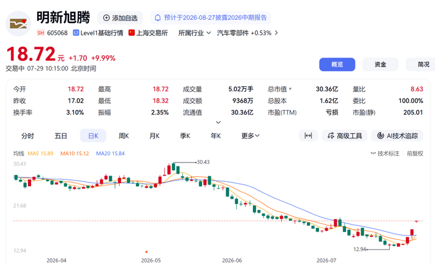Image resolution: width=435 pixels, height=265 pixels.
Task: Open 总市值 dropdown triangle
Action: point(290,89)
